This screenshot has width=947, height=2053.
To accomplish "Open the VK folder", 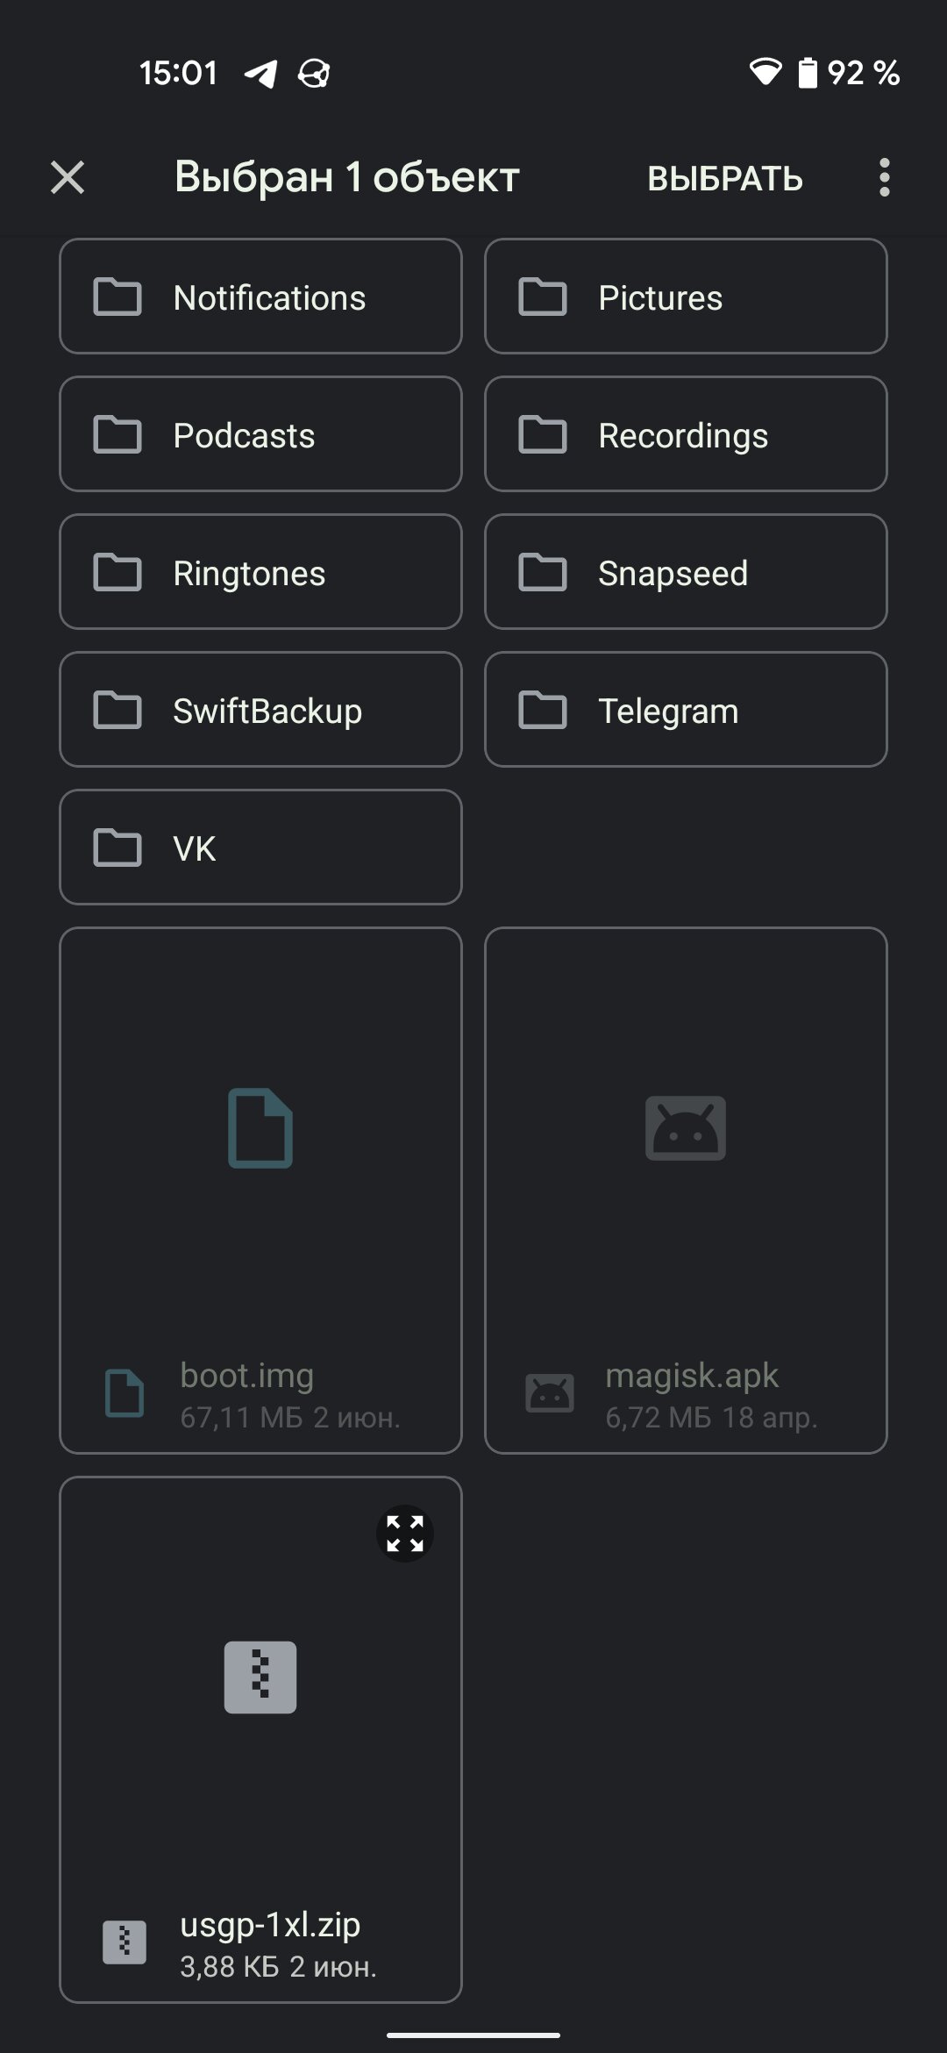I will coord(260,848).
